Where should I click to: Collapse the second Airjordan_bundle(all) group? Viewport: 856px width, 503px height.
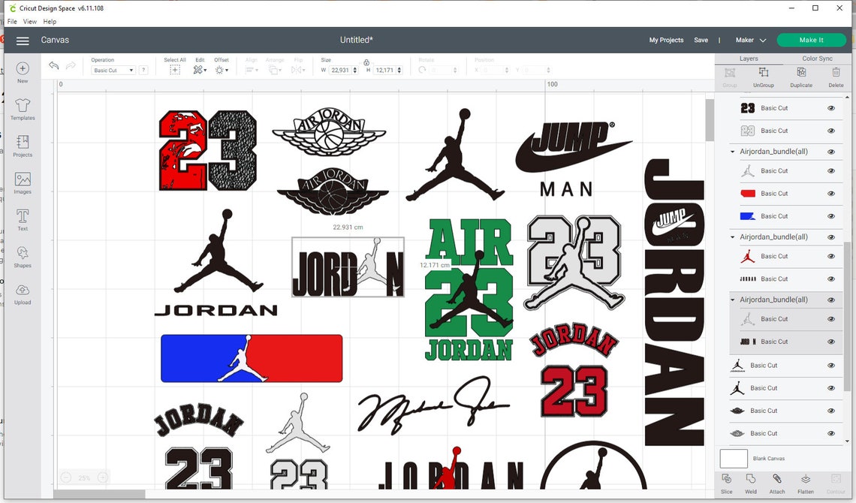(x=733, y=237)
